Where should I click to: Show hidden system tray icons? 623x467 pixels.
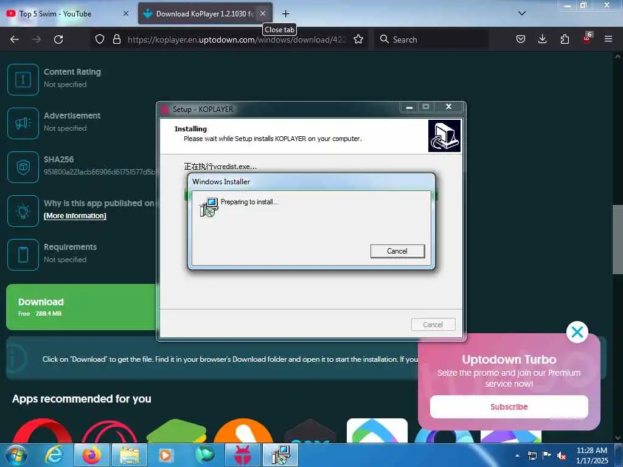pyautogui.click(x=517, y=455)
